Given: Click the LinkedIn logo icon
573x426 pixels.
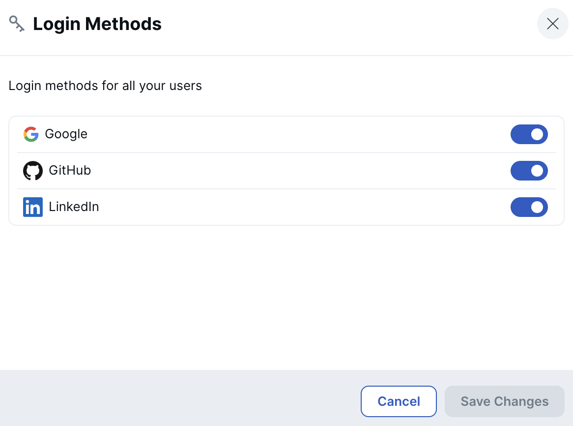Looking at the screenshot, I should click(x=32, y=207).
